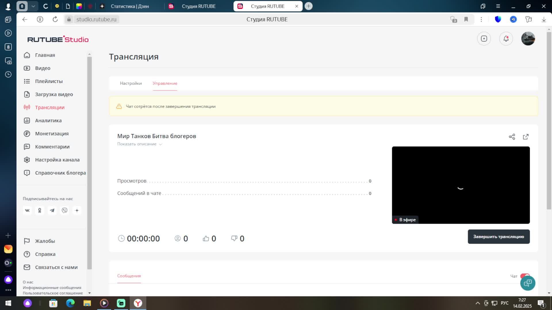Viewport: 552px width, 310px height.
Task: Open broadcast in new window icon
Action: [x=526, y=137]
